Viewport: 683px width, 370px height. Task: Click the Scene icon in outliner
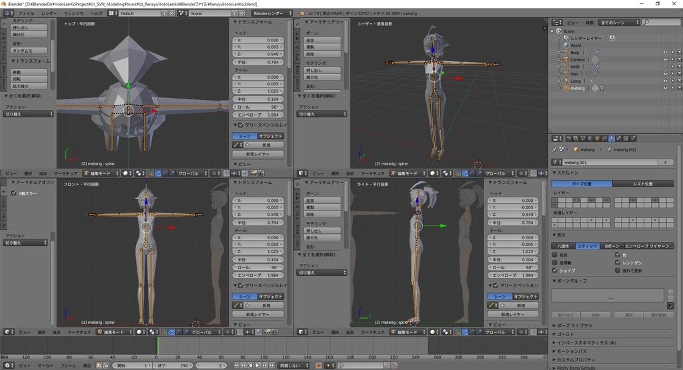tap(560, 31)
